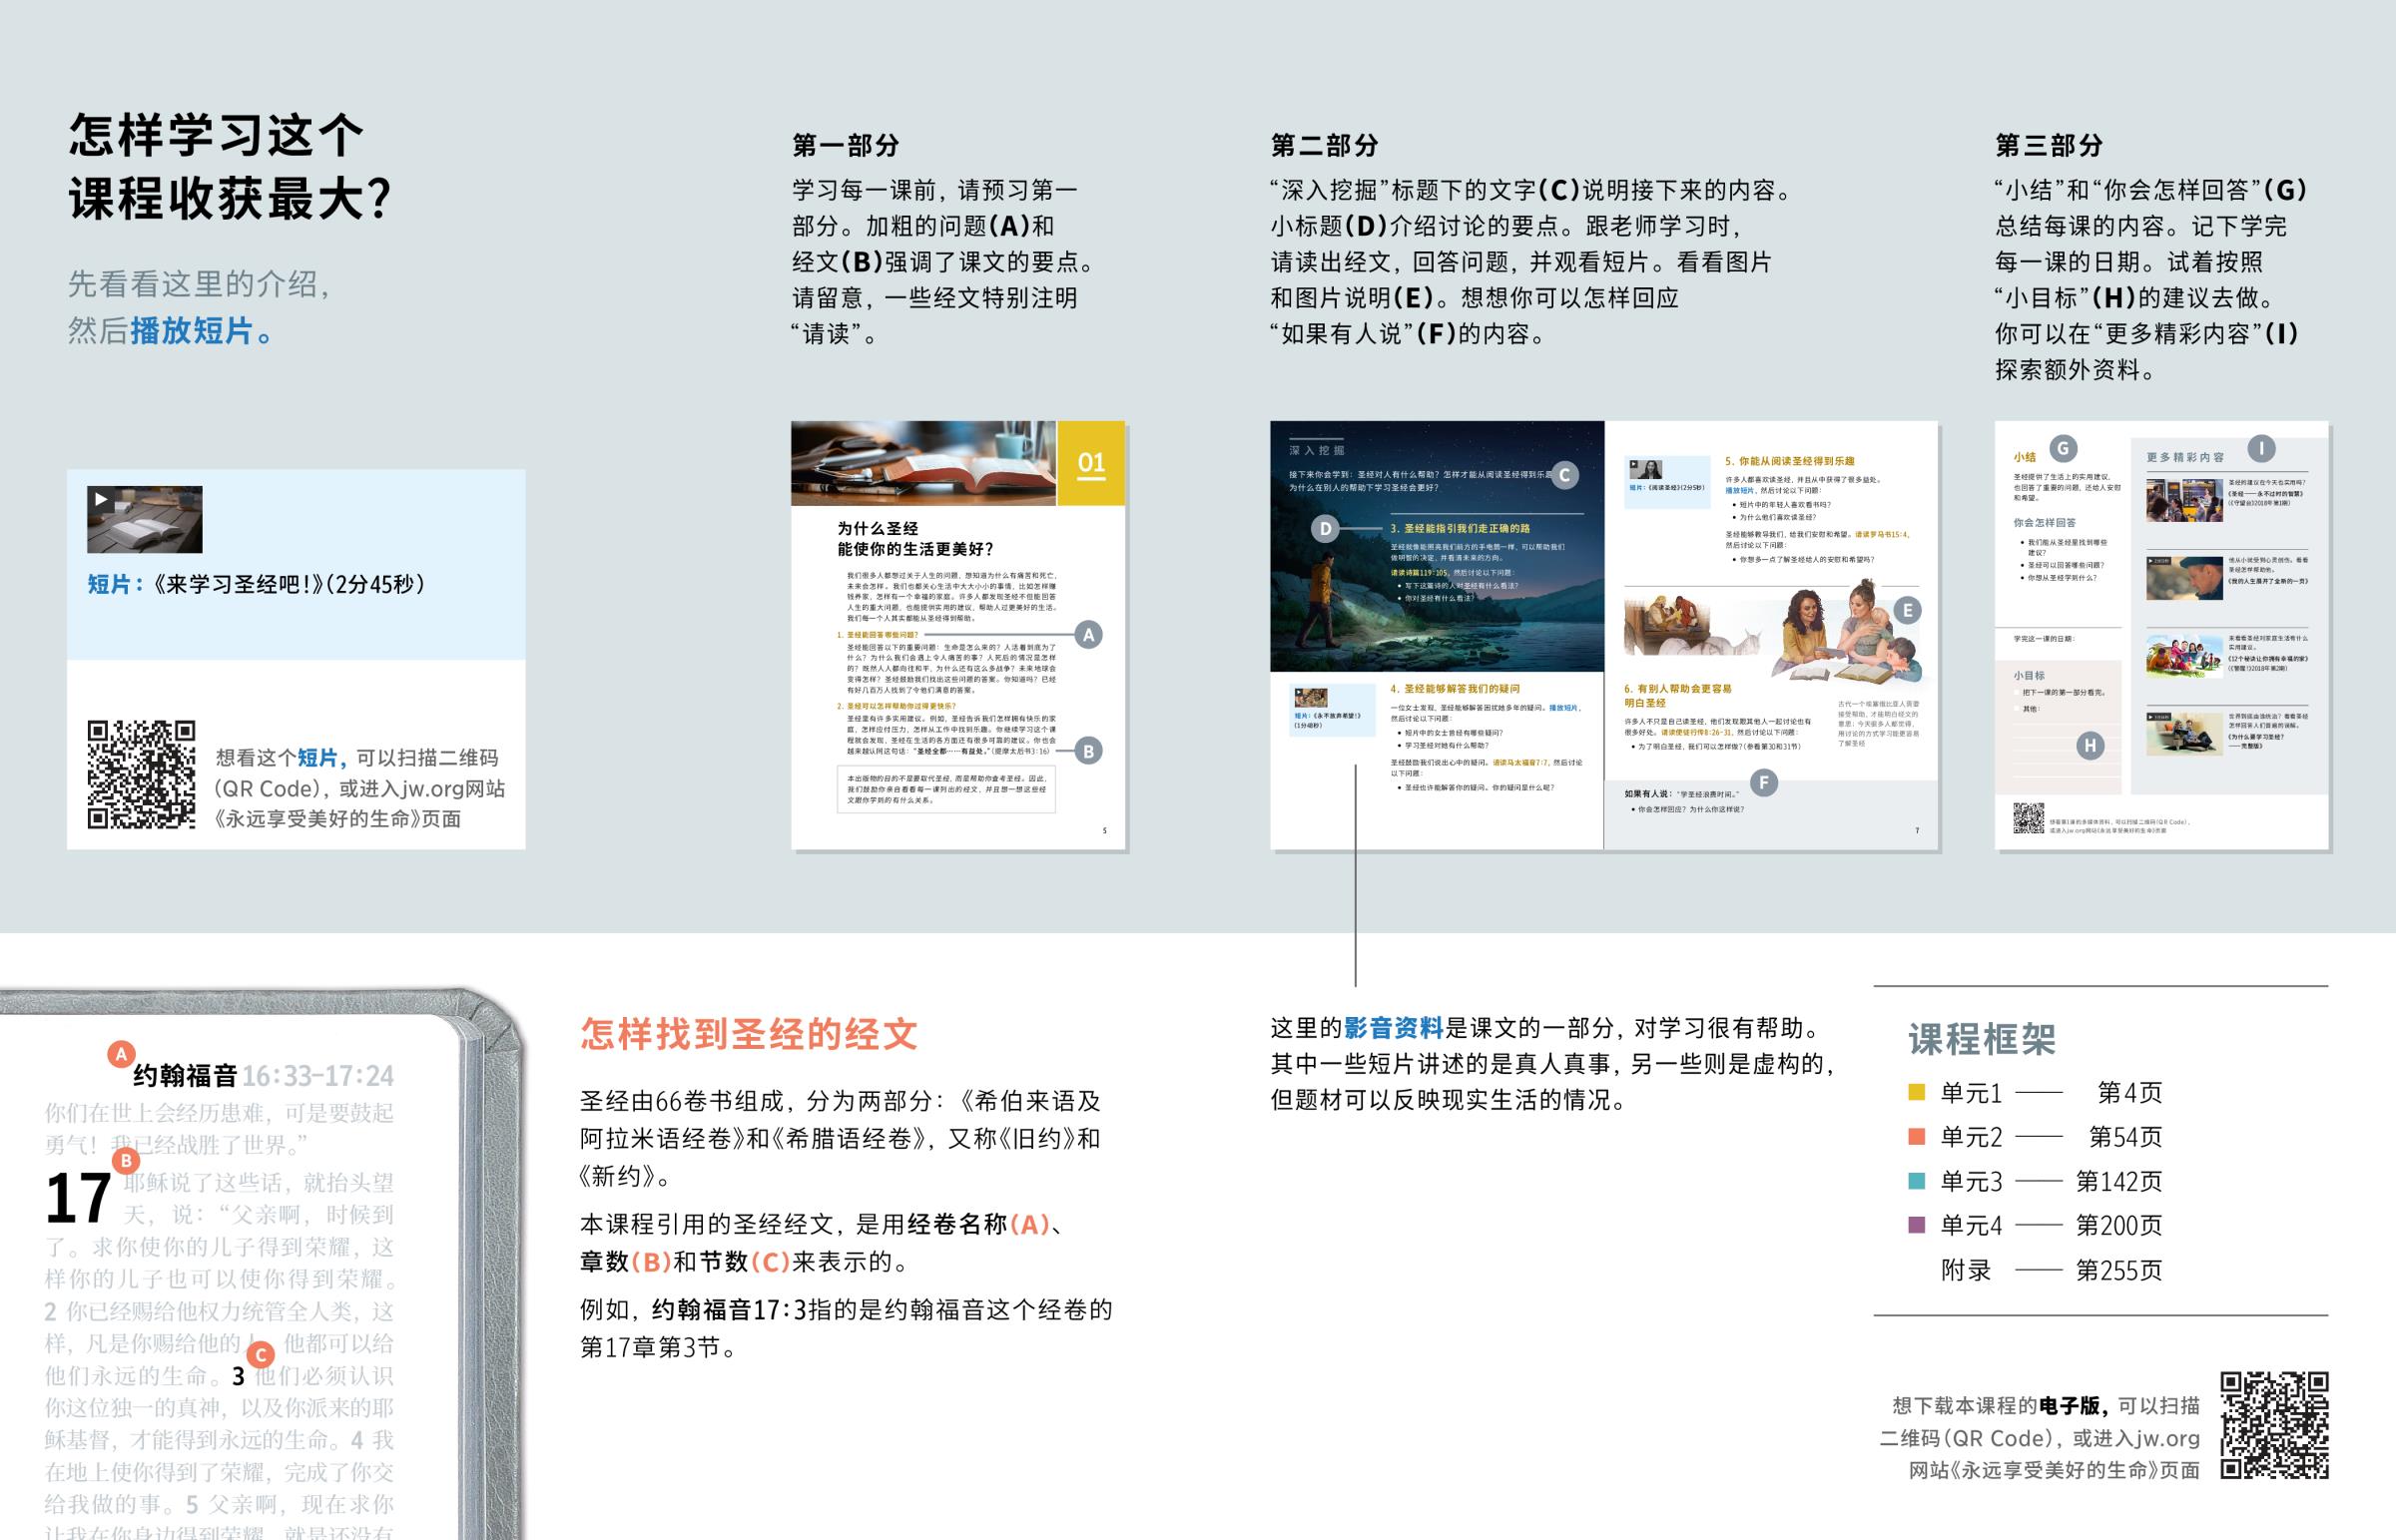Click circle marker D beside subtitle 3
Image resolution: width=2396 pixels, height=1540 pixels.
point(1325,528)
